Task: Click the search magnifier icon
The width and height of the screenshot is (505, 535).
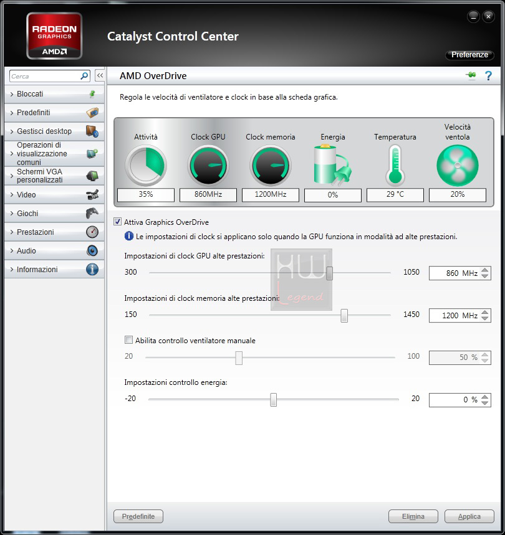Action: [x=84, y=76]
